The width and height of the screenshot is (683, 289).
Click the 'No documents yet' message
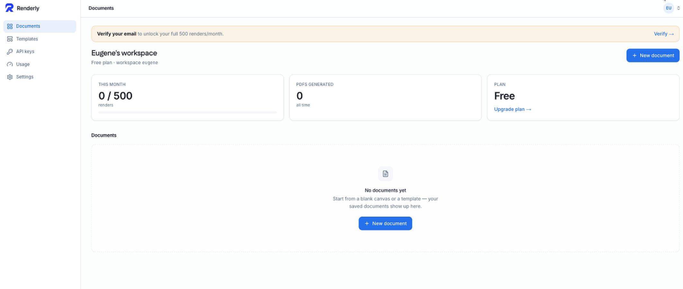385,190
